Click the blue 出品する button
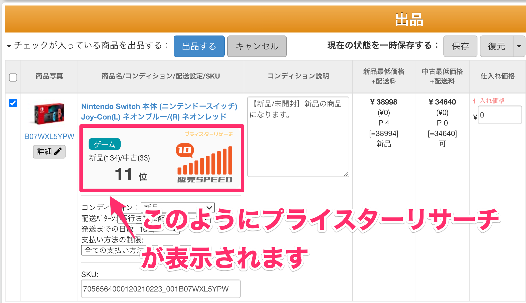Image resolution: width=526 pixels, height=303 pixels. pos(199,46)
